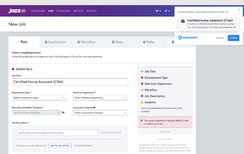The image size is (244, 154).
Task: Go to Candidates in top navigation
Action: pos(63,11)
